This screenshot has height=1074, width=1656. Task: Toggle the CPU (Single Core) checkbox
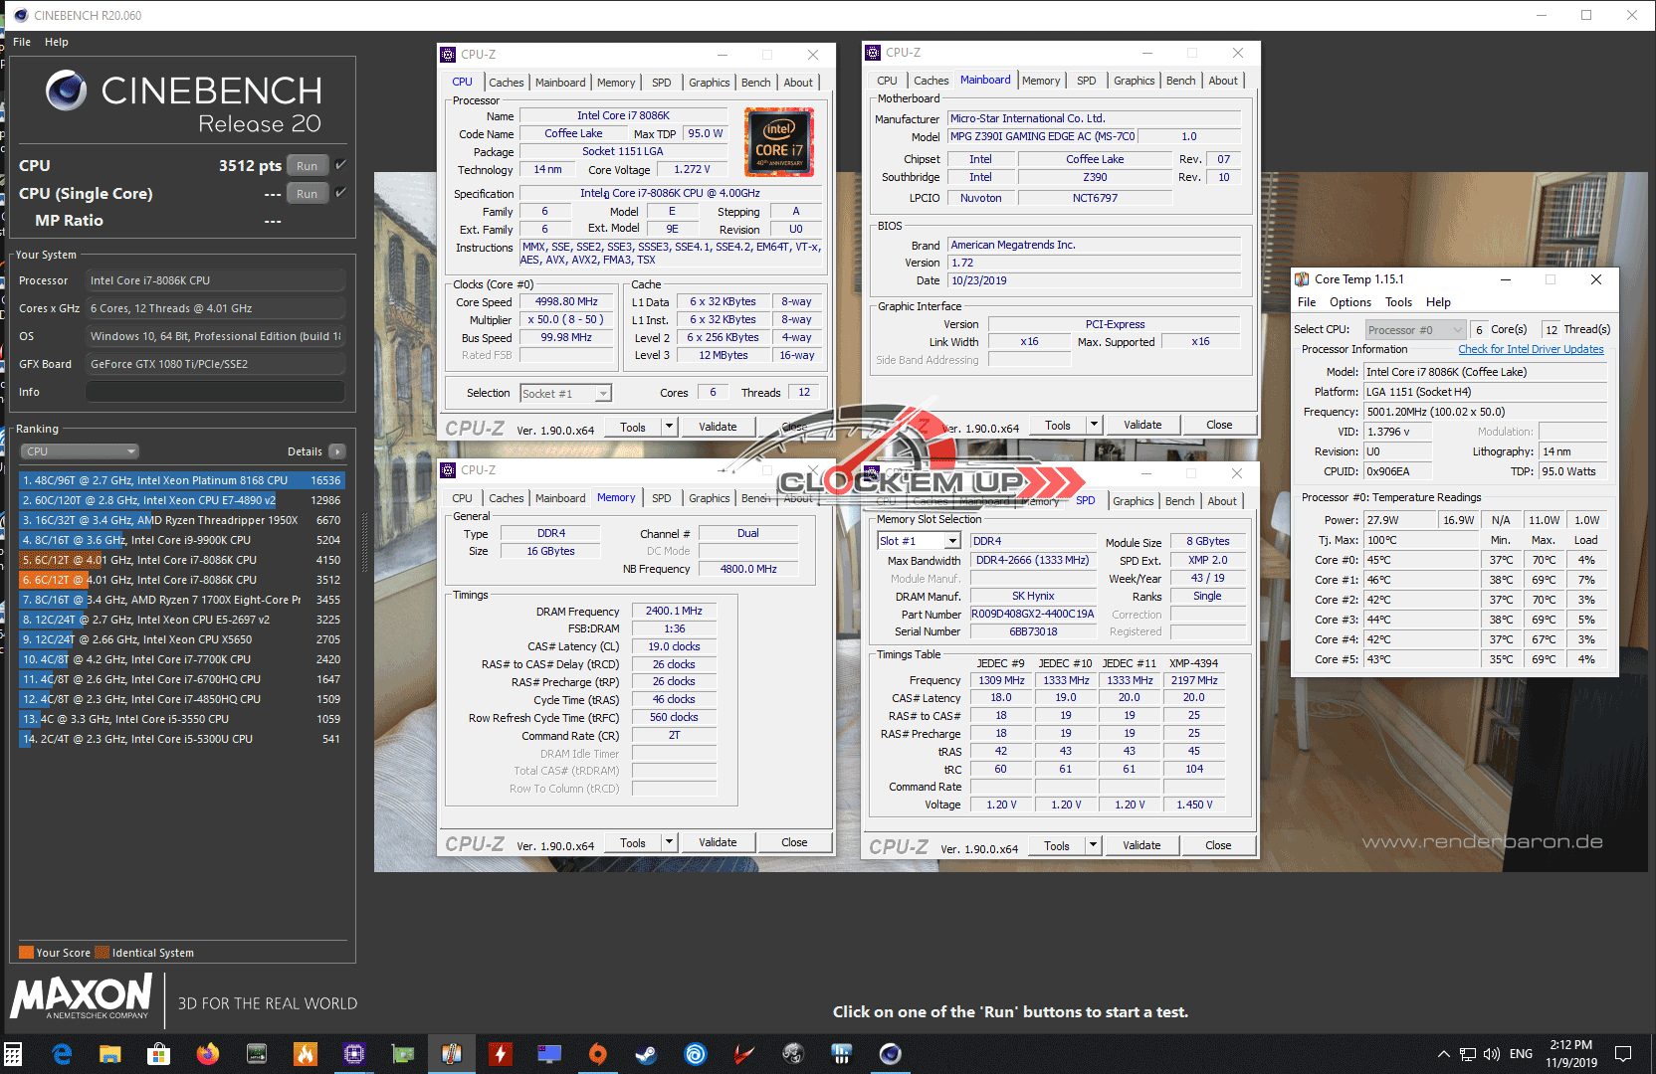click(x=341, y=193)
